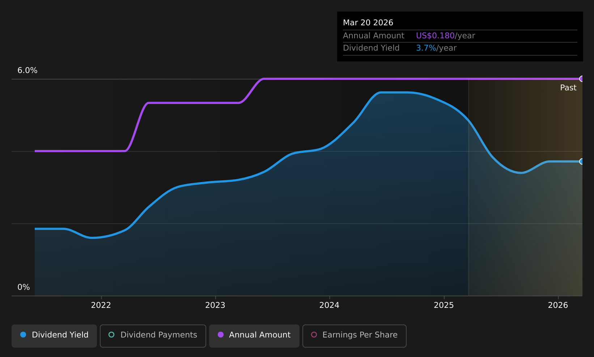Image resolution: width=594 pixels, height=357 pixels.
Task: Click the 'Past' region label
Action: [x=568, y=88]
